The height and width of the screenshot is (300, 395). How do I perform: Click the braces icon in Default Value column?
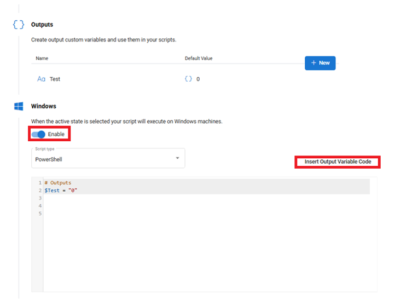[x=188, y=79]
